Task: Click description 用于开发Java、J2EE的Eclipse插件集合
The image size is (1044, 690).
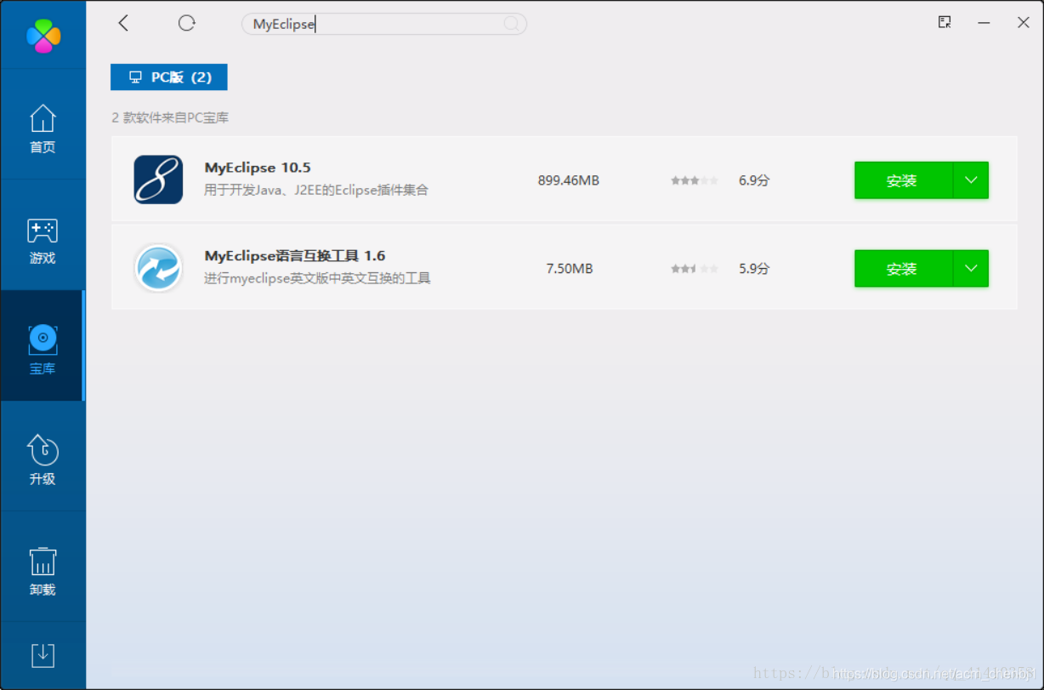Action: [316, 190]
